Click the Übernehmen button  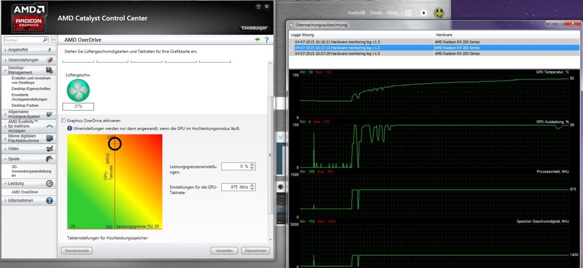point(256,251)
